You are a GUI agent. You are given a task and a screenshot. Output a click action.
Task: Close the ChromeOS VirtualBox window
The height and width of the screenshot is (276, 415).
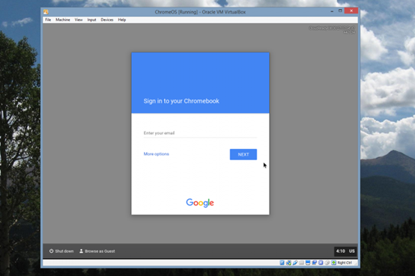(x=351, y=10)
